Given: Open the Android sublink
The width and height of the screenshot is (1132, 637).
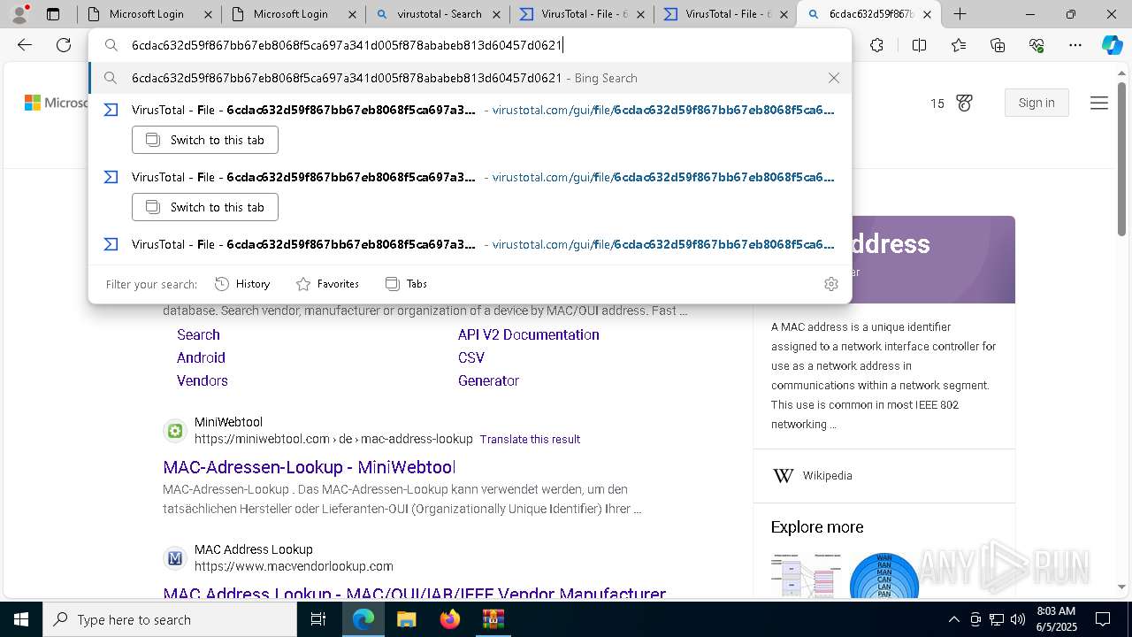Looking at the screenshot, I should [201, 357].
